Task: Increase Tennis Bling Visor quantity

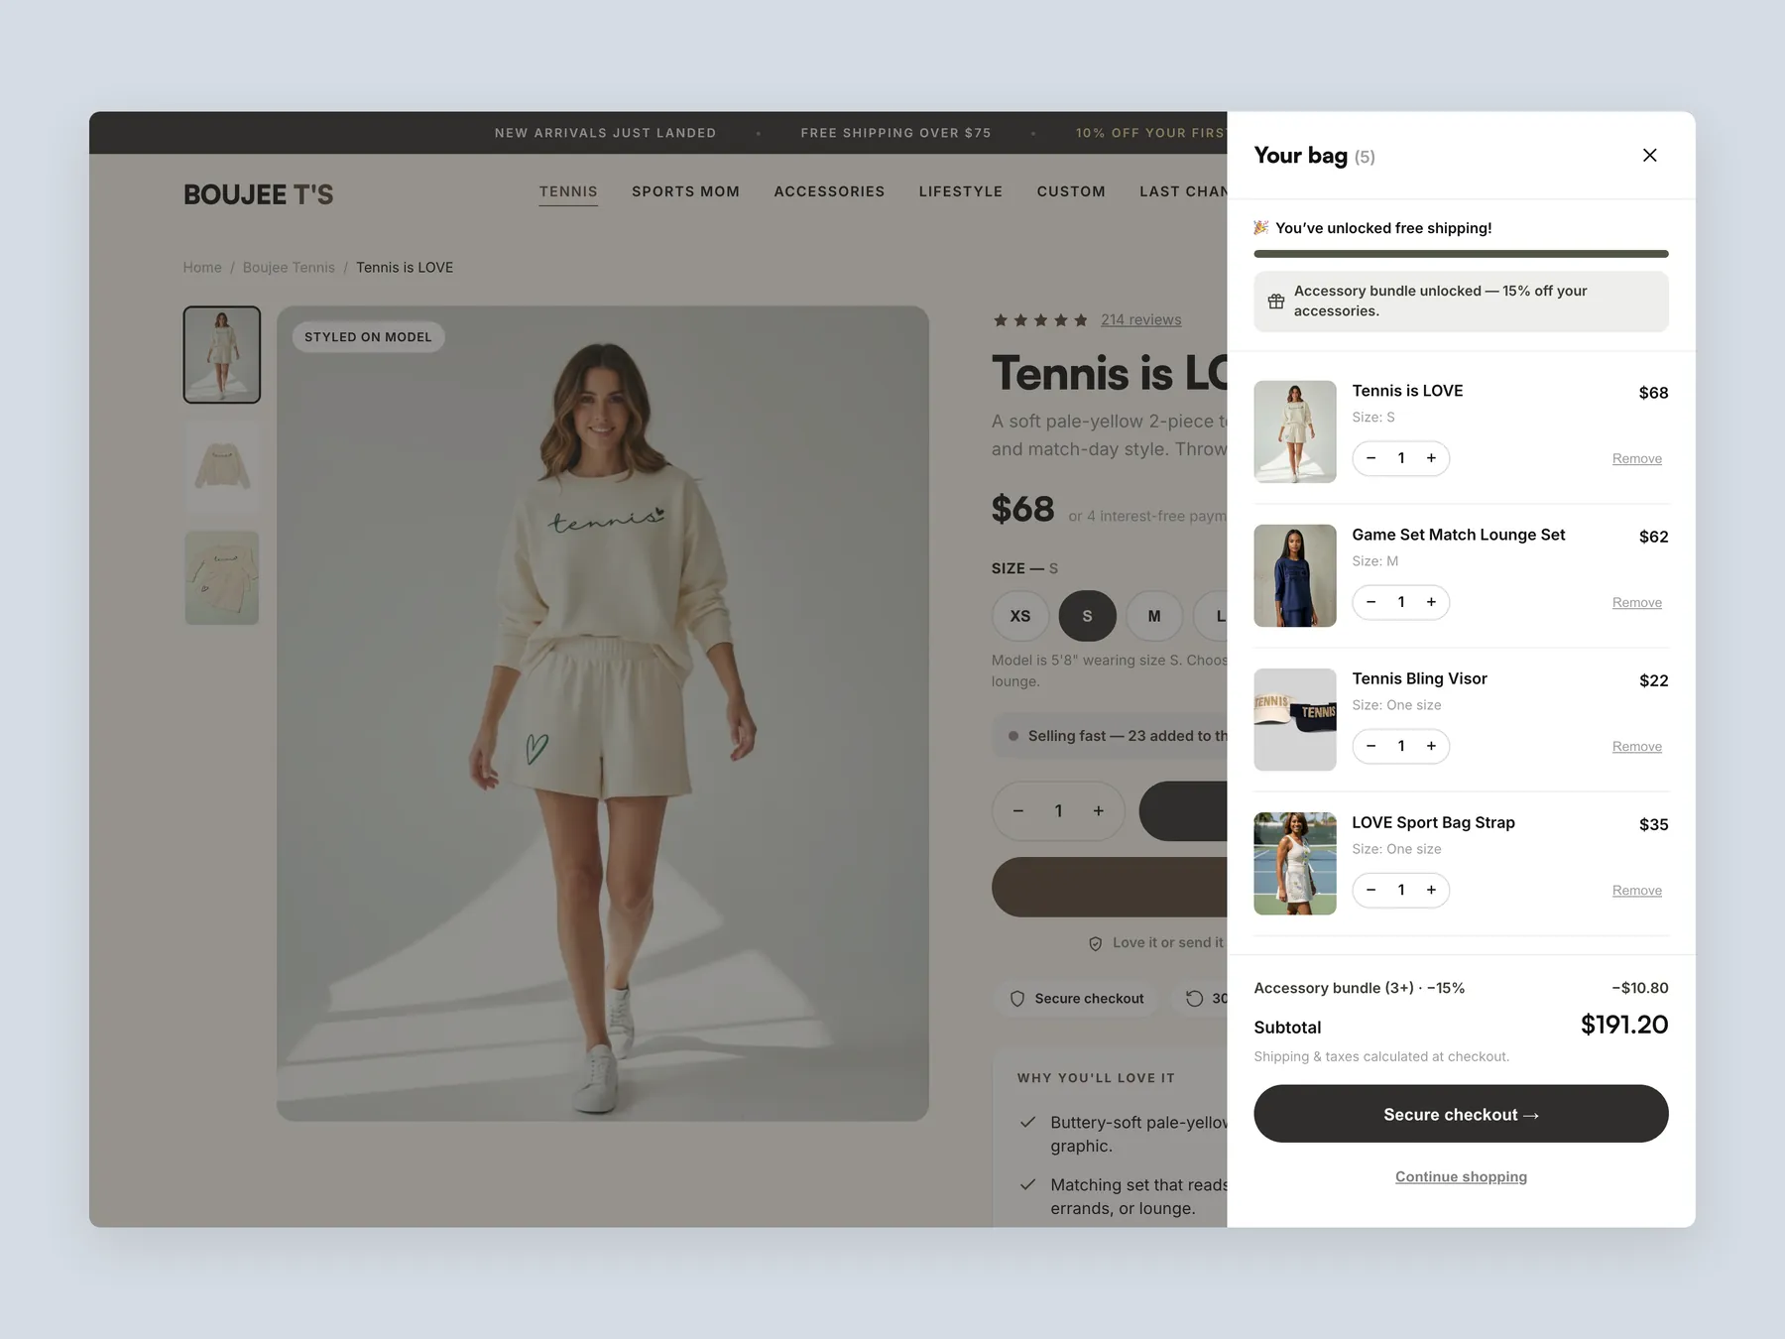Action: tap(1431, 746)
